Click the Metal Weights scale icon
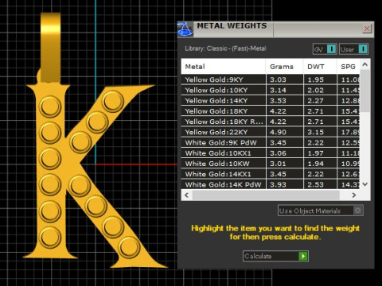The width and height of the screenshot is (382, 286). tap(185, 29)
